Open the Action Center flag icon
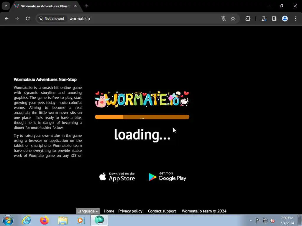This screenshot has height=226, width=302. [x=258, y=220]
